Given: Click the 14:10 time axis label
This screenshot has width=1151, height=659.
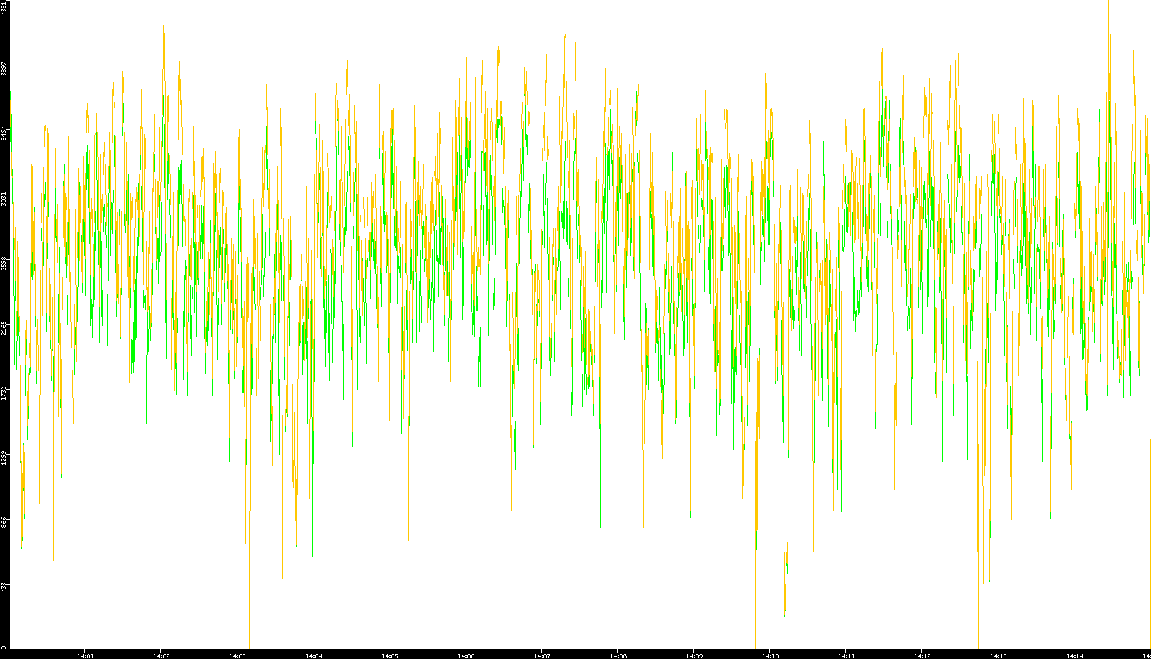Looking at the screenshot, I should 770,656.
